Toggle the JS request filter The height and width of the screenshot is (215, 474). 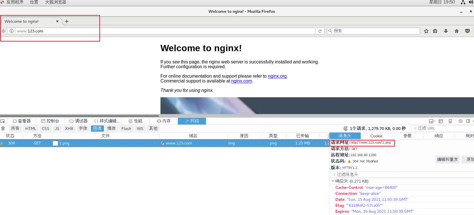(57, 129)
